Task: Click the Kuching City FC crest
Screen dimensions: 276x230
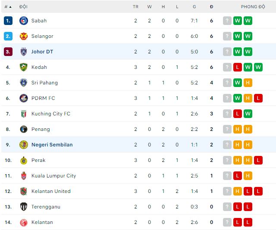Action: (x=24, y=114)
